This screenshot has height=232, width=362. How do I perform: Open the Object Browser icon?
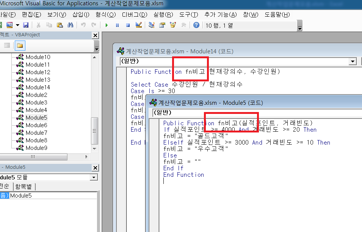(x=173, y=25)
